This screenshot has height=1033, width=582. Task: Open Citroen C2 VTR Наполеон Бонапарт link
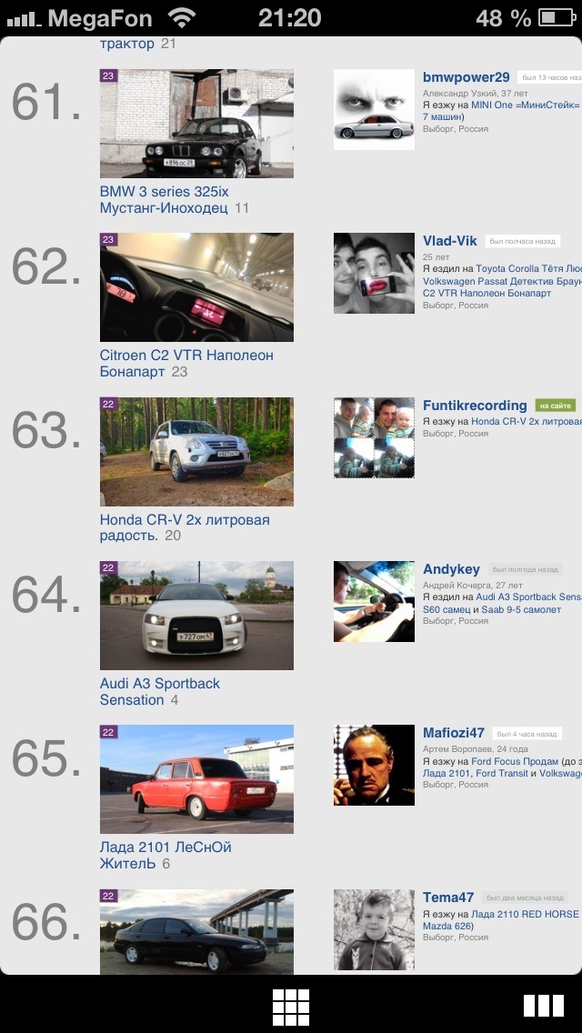tap(186, 364)
